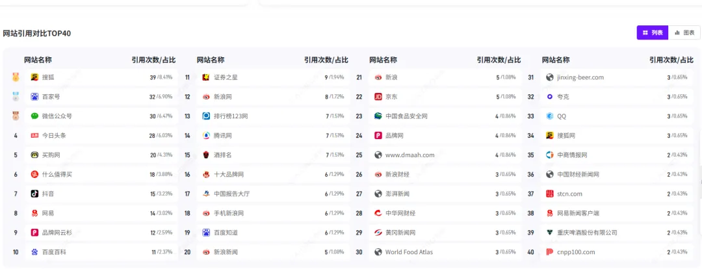Click the 百度百科 icon
The height and width of the screenshot is (269, 702).
(34, 252)
